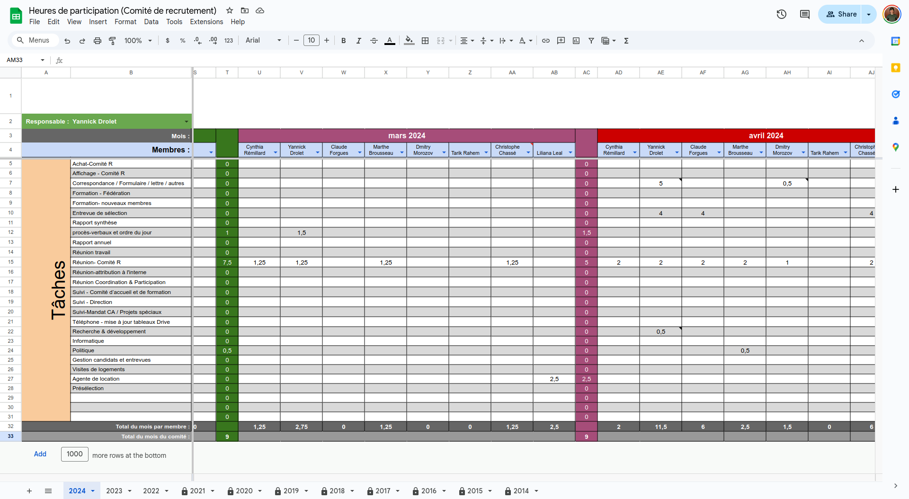The image size is (909, 499).
Task: Open the fill color picker
Action: (409, 41)
